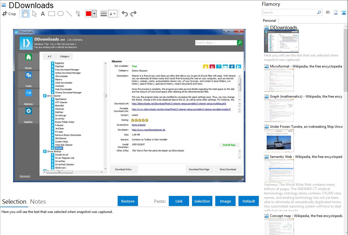Redo the last annotation
The image size is (348, 235).
click(133, 14)
